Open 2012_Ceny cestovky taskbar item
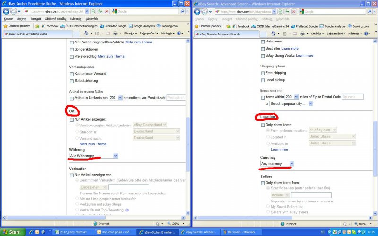Screen dimensions: 378x236 (73, 232)
